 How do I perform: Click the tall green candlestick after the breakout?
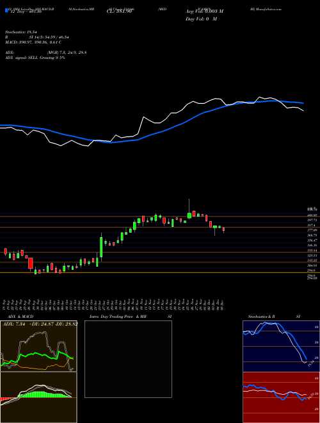coord(101,247)
